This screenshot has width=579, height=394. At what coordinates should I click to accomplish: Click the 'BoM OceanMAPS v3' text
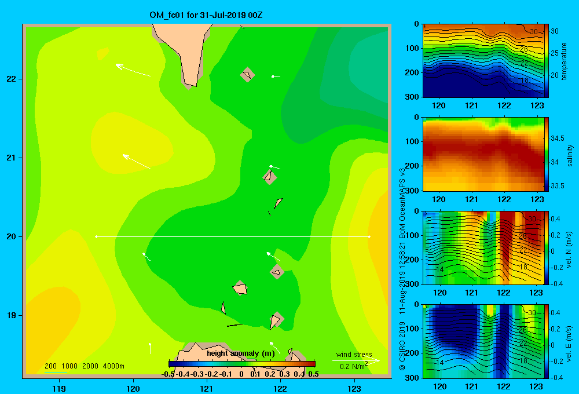[x=402, y=203]
